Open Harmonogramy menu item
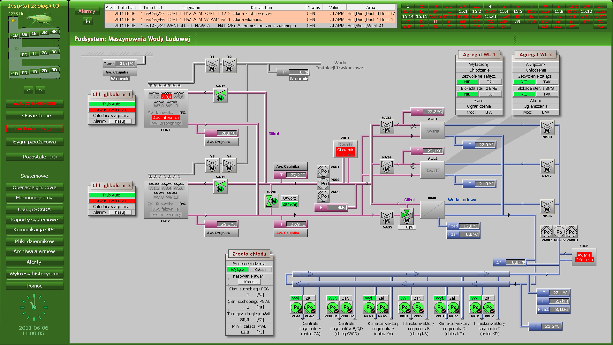 pos(35,198)
